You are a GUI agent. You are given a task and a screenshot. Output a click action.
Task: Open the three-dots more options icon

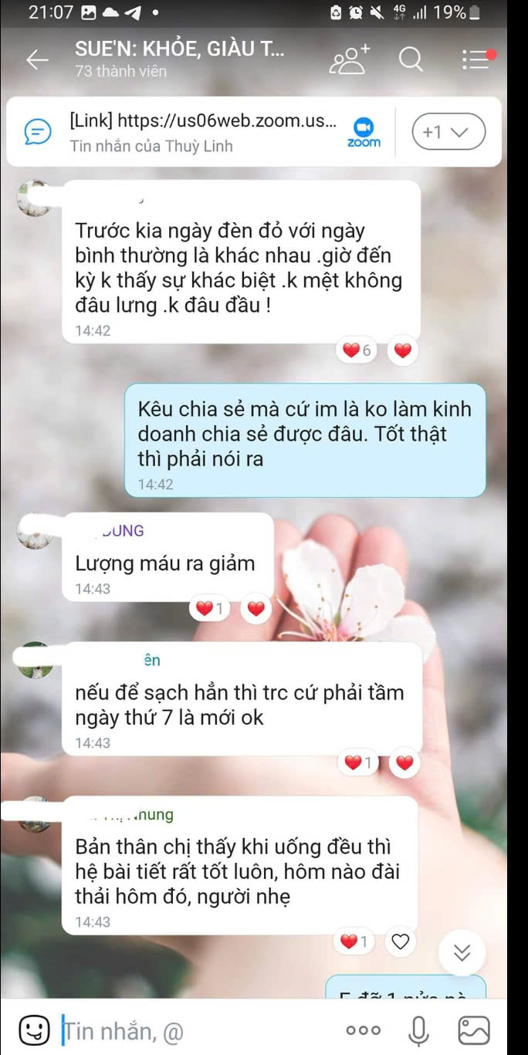point(363,1030)
